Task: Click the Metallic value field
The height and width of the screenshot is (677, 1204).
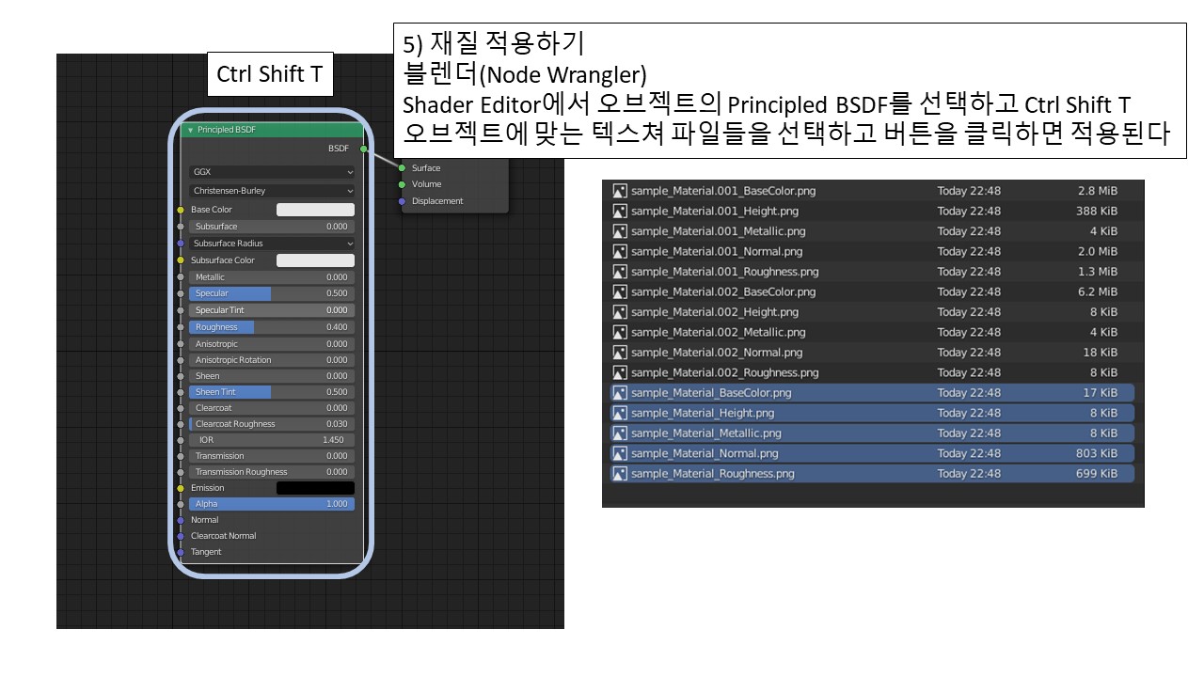Action: (272, 277)
